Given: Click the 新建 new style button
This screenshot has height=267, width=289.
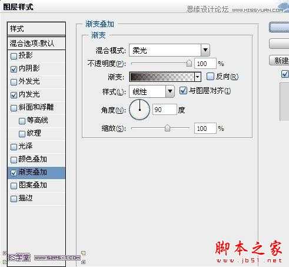Looking at the screenshot, I should pyautogui.click(x=279, y=60).
